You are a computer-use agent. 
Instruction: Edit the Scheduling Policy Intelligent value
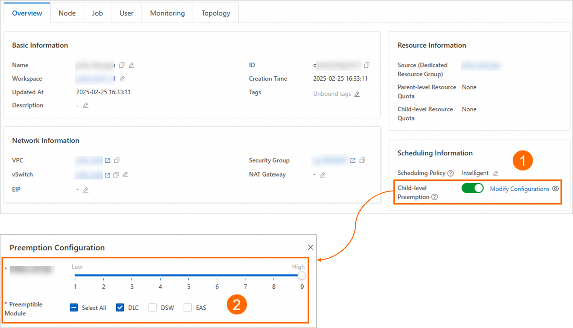[x=496, y=173]
